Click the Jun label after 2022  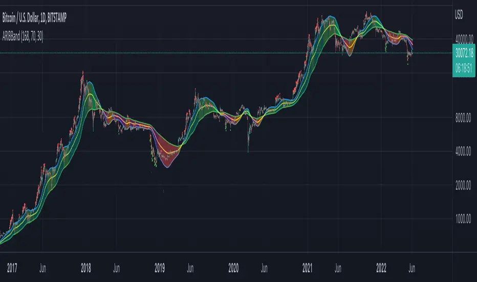click(411, 268)
